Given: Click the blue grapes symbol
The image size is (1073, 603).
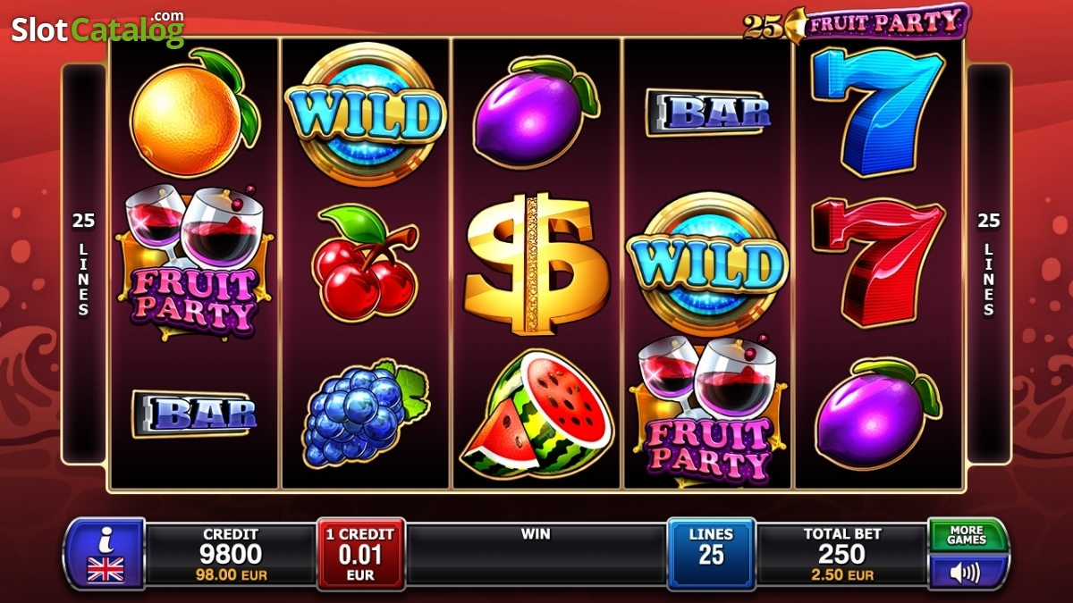Looking at the screenshot, I should 365,413.
